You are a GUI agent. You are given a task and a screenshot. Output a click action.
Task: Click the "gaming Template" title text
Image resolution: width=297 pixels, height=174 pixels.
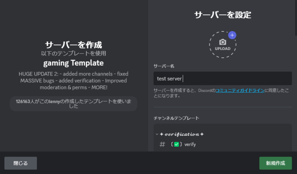(x=74, y=63)
